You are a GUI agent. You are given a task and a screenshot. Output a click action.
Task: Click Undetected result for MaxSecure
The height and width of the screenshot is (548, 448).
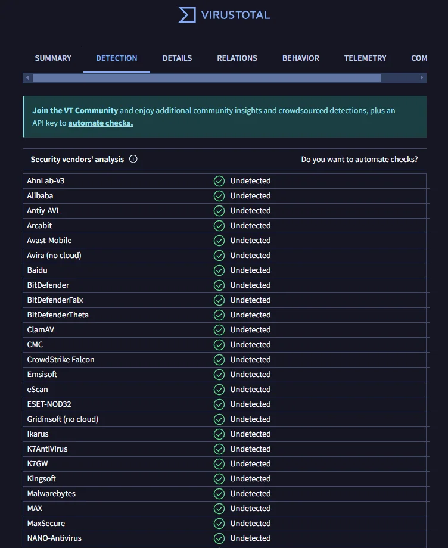pyautogui.click(x=251, y=524)
